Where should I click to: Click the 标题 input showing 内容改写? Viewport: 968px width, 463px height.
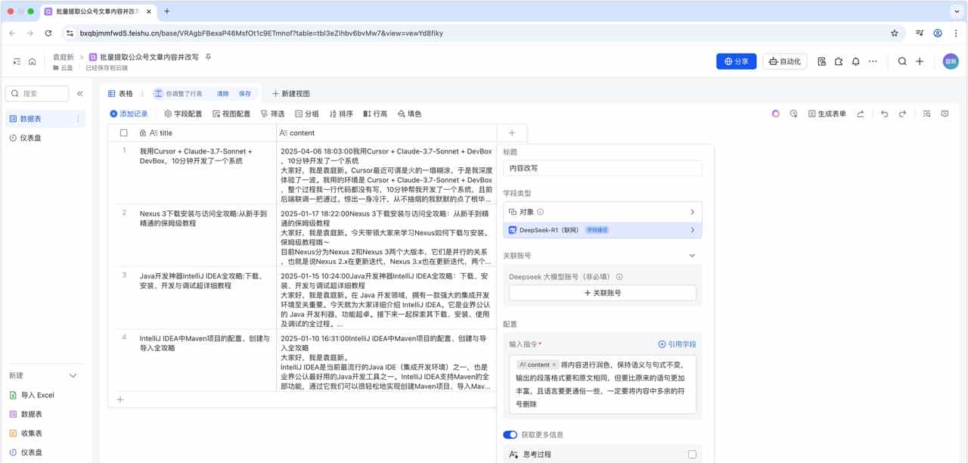tap(603, 168)
